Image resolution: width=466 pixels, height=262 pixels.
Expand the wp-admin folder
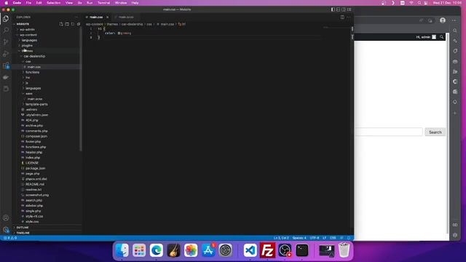click(x=27, y=29)
